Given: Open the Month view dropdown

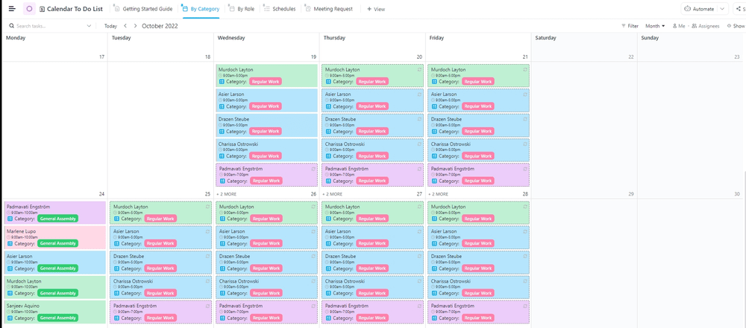Looking at the screenshot, I should [655, 26].
